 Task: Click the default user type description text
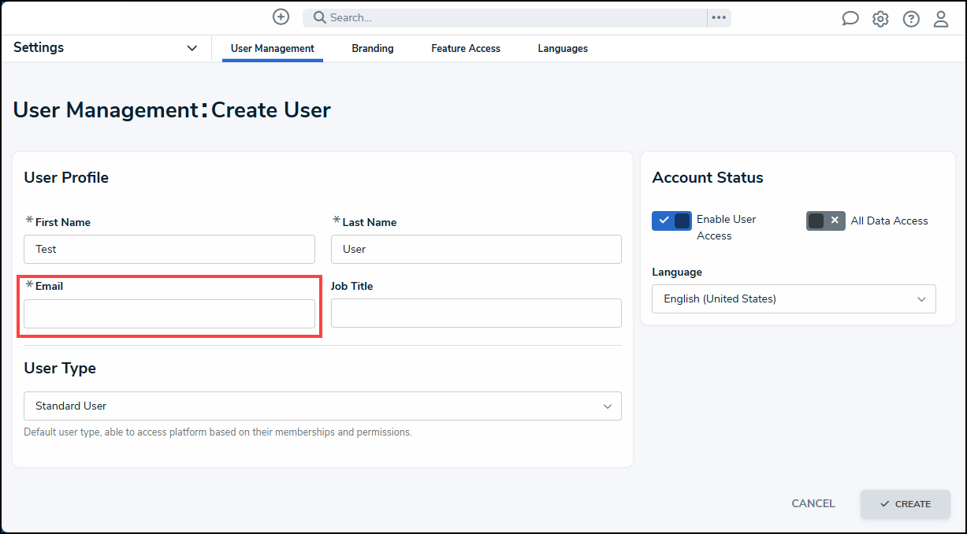pos(218,432)
